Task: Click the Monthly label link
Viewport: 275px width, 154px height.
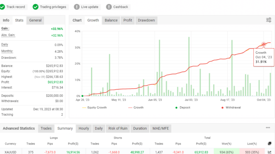Action: click(7, 51)
